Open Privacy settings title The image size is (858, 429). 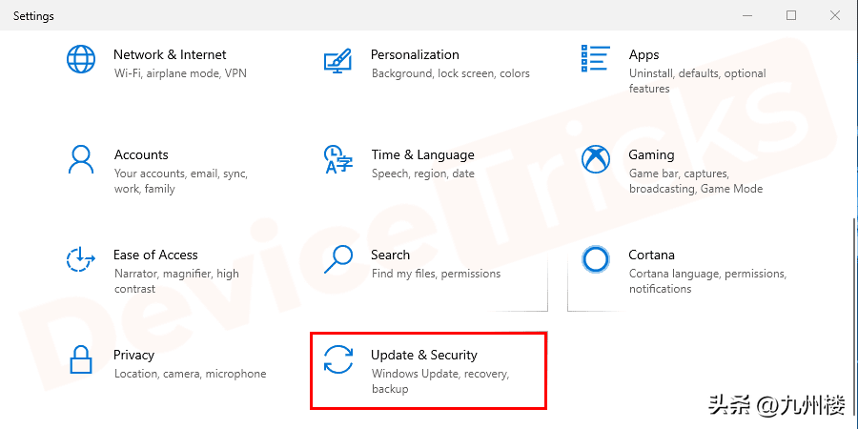(x=133, y=355)
